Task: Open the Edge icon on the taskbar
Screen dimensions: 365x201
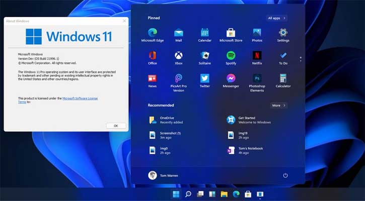Action: click(x=236, y=194)
